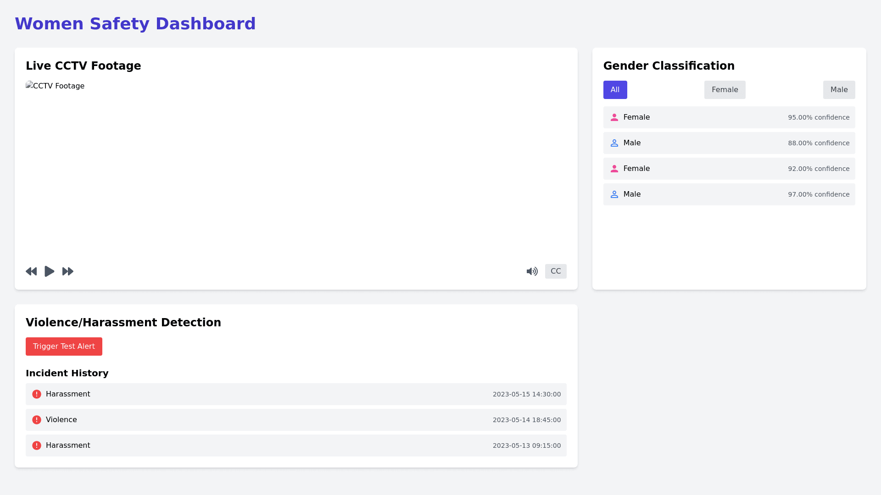Click the Women Safety Dashboard heading
This screenshot has width=881, height=495.
click(135, 23)
